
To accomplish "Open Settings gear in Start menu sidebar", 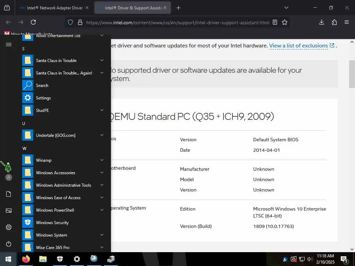I will 9,227.
